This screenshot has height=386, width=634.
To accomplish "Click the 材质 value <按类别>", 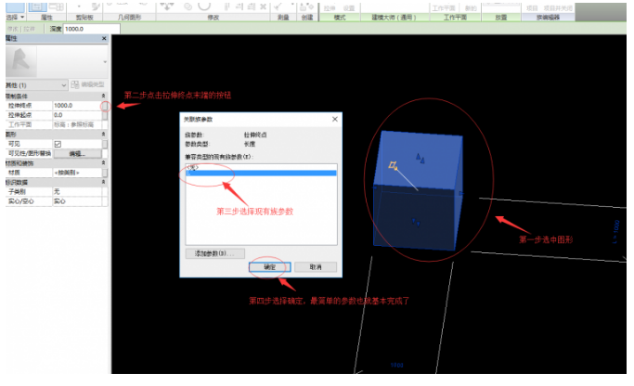I will 77,173.
